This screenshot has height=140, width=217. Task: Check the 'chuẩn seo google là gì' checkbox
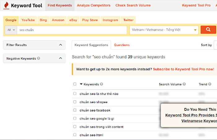(75, 118)
